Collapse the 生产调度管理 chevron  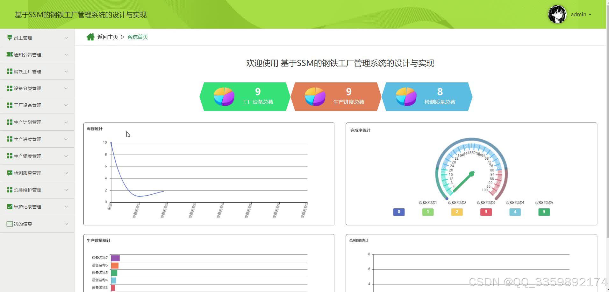(66, 156)
